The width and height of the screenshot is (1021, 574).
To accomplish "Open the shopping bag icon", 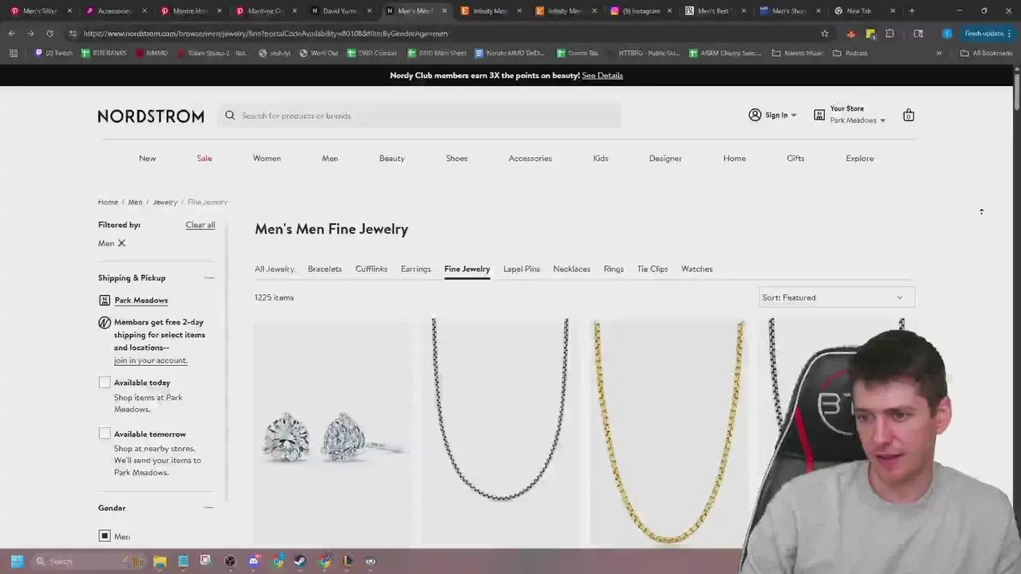I will point(908,116).
